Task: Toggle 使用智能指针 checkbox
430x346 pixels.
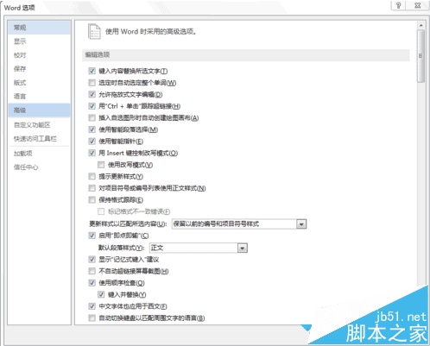Action: point(92,142)
